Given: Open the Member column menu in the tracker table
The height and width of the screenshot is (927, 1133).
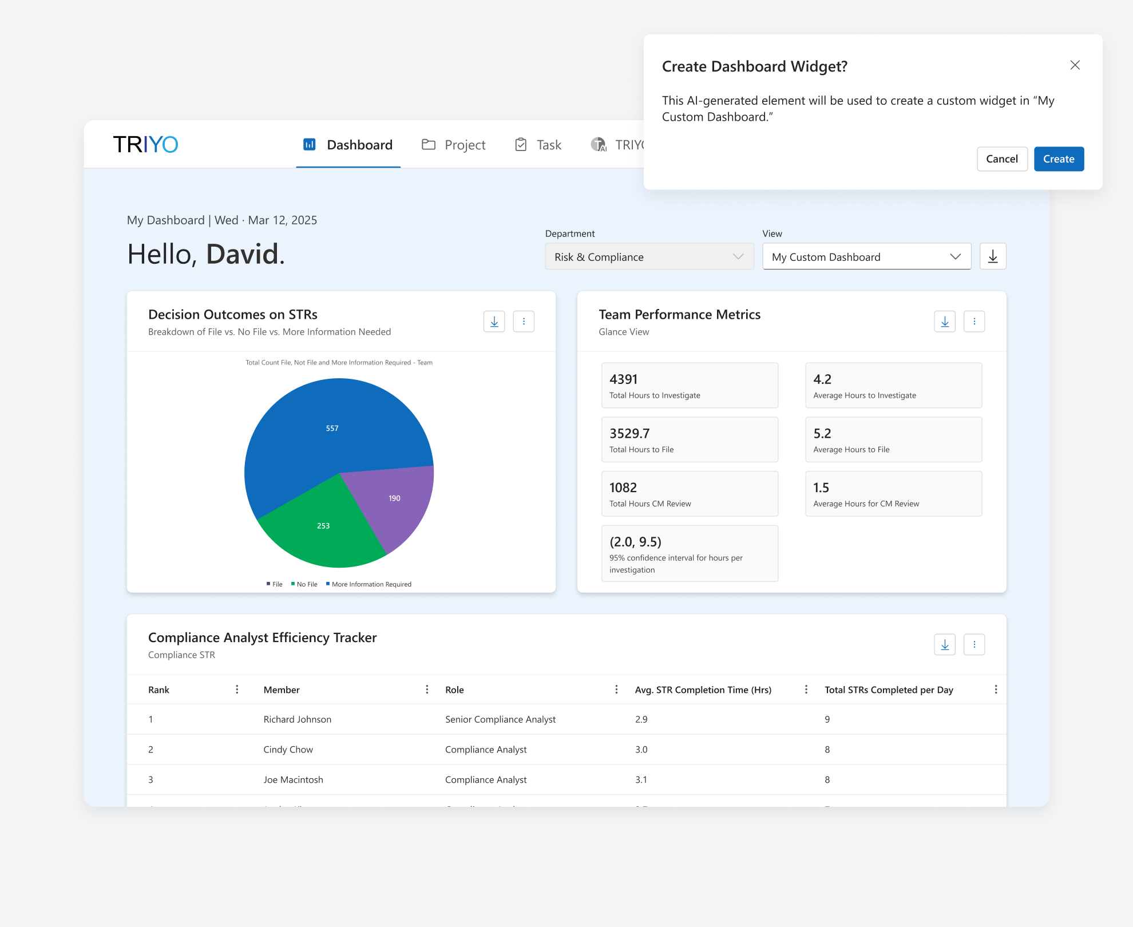Looking at the screenshot, I should (x=427, y=690).
